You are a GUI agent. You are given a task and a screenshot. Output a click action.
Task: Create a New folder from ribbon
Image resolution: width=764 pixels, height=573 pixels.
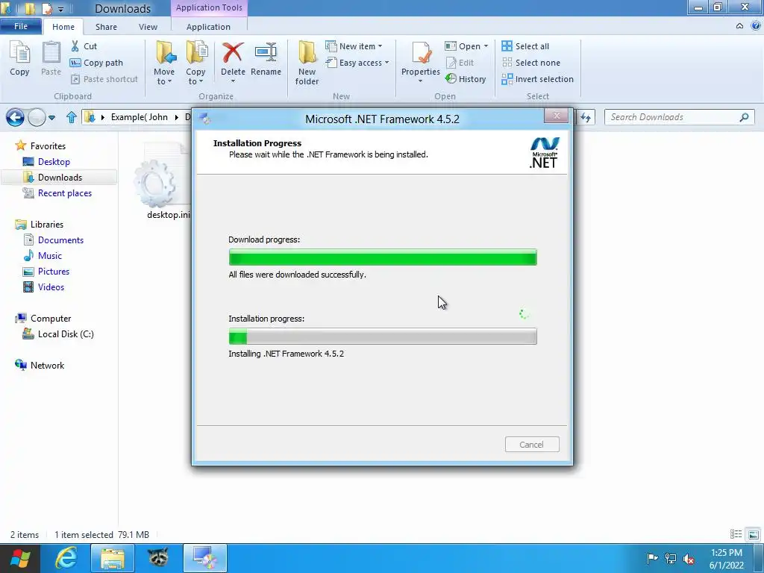(x=307, y=63)
